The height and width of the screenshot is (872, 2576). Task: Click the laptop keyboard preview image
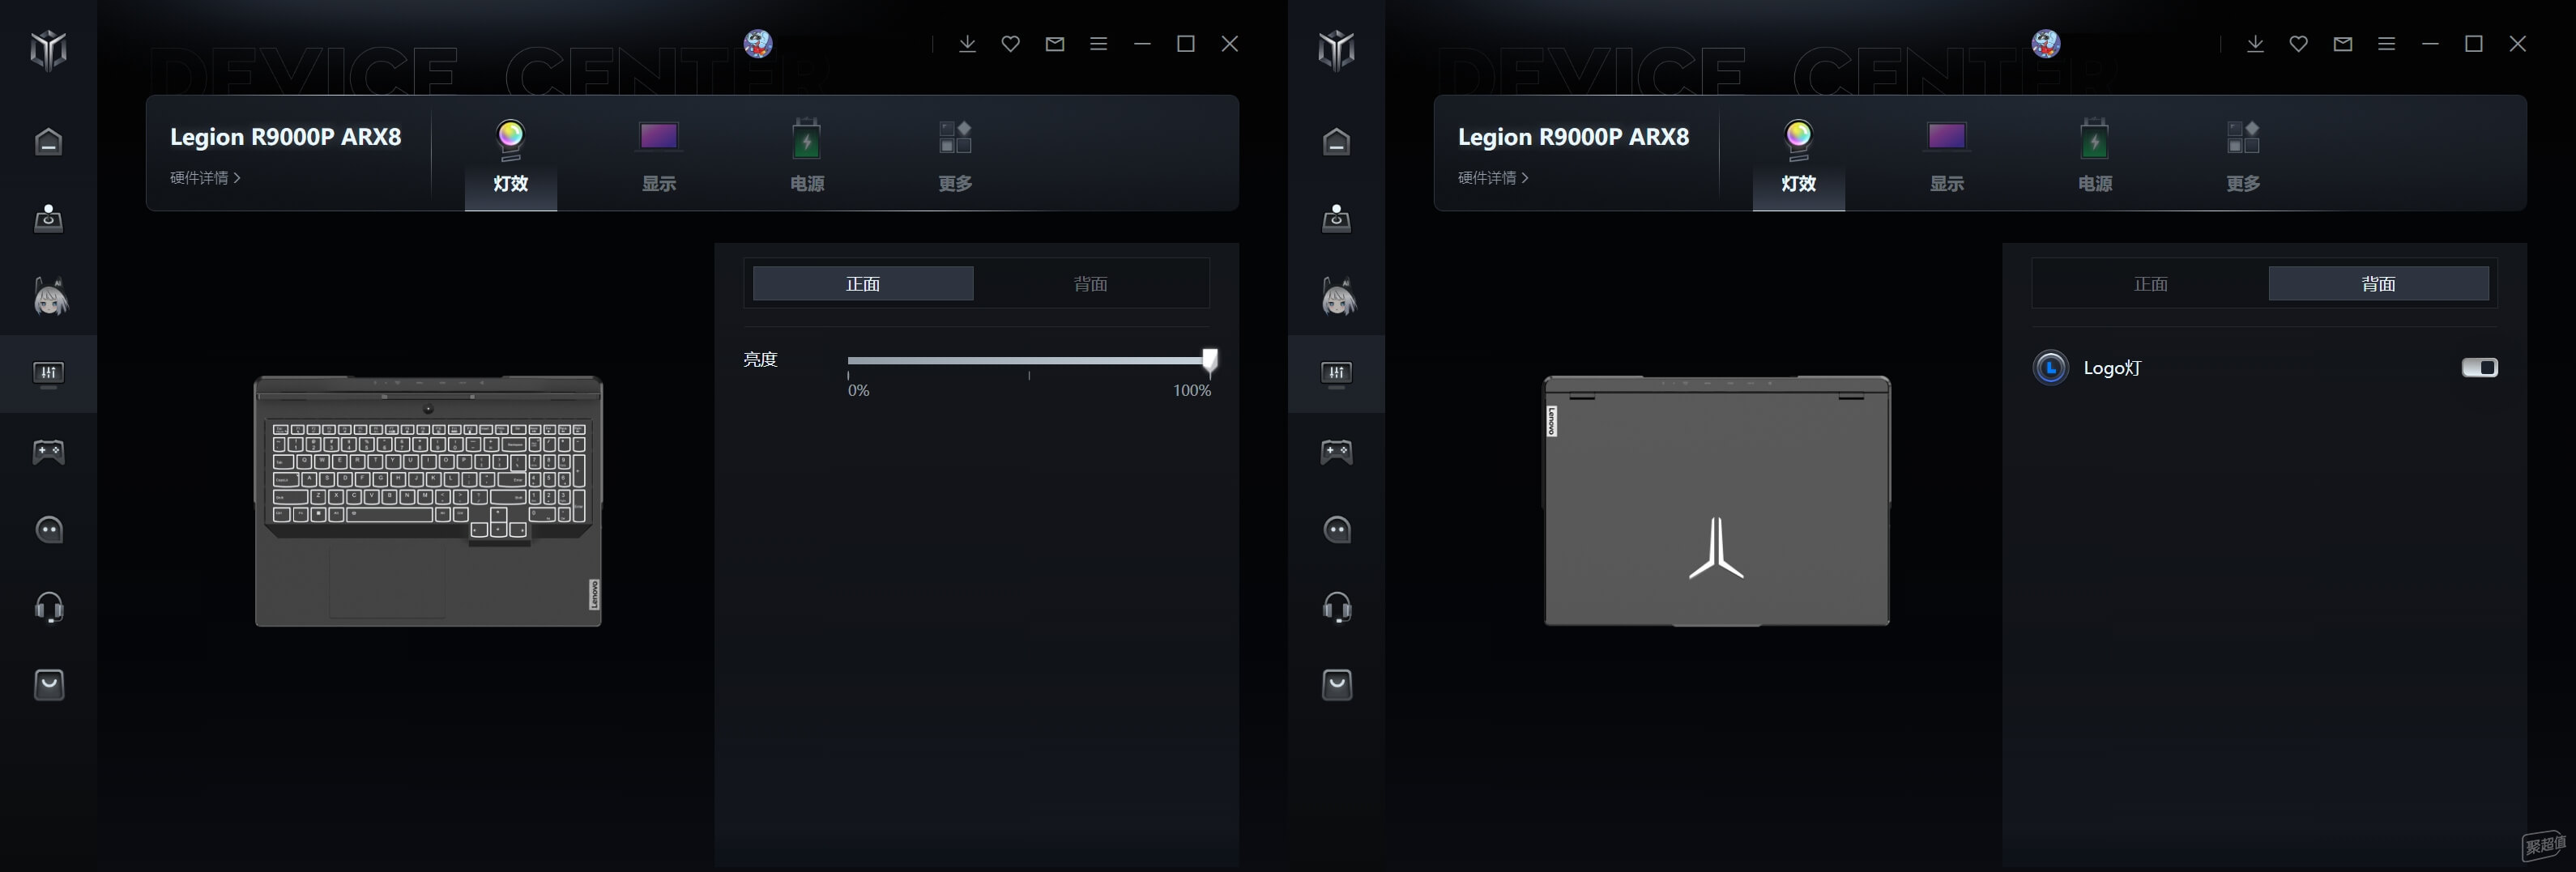(x=428, y=501)
